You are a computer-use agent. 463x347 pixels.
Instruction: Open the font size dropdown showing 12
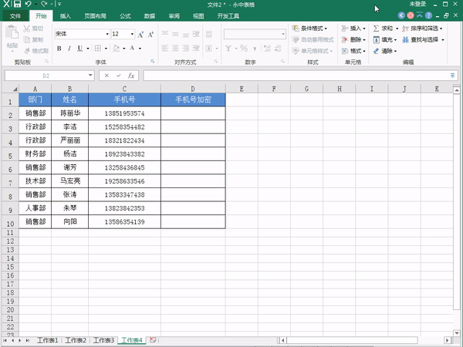[132, 34]
